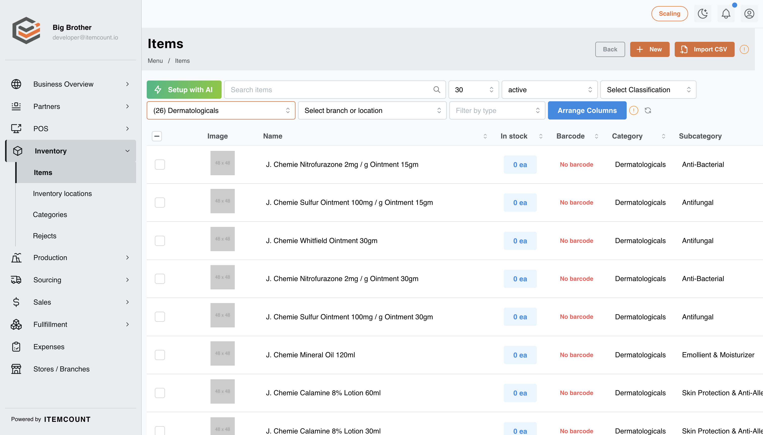
Task: Click the POS monitor icon
Action: click(x=16, y=128)
